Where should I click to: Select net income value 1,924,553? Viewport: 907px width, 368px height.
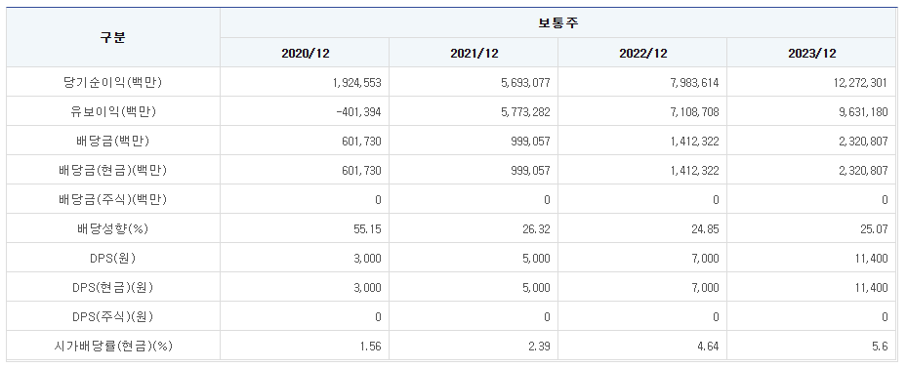(357, 83)
